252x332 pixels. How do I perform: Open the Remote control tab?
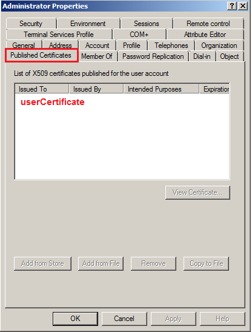pos(208,24)
